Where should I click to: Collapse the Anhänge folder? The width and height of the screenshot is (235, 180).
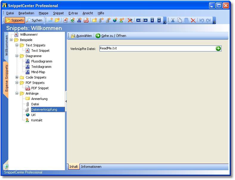(17, 93)
